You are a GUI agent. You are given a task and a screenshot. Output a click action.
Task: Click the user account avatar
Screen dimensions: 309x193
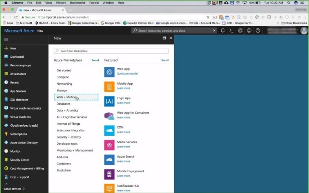304,31
